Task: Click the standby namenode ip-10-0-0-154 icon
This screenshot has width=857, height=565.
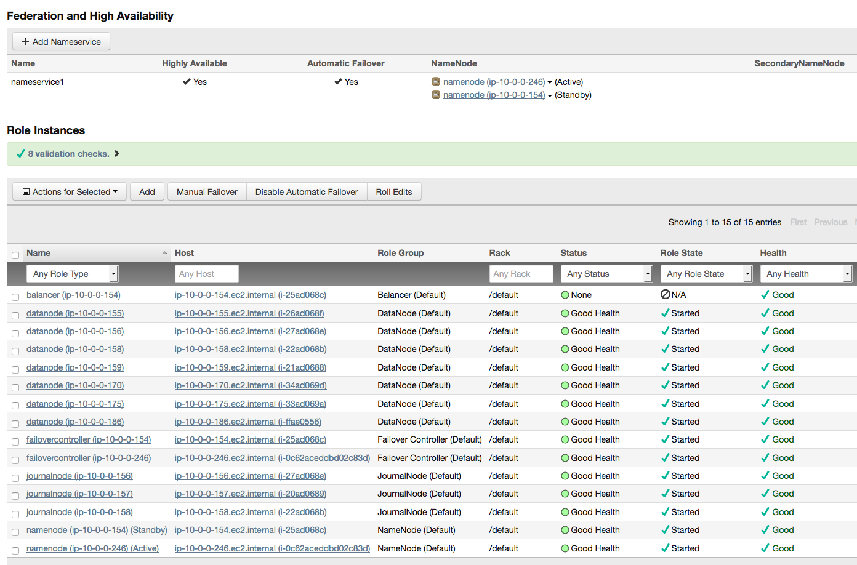Action: pos(436,95)
